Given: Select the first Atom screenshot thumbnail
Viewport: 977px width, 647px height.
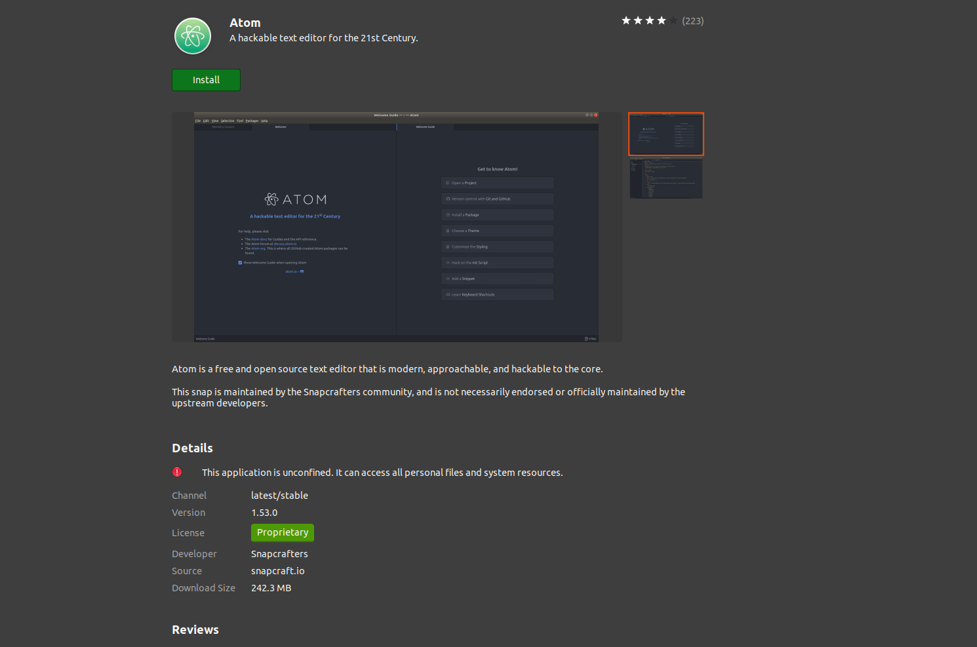Looking at the screenshot, I should coord(666,134).
